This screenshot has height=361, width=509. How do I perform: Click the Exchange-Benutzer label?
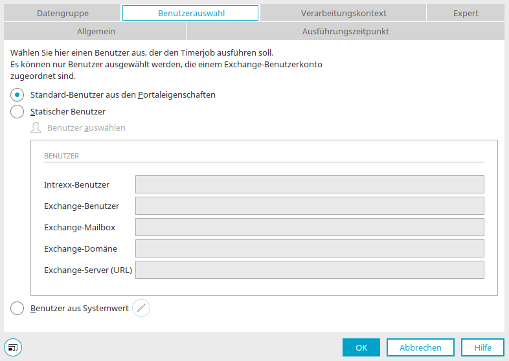tap(82, 206)
